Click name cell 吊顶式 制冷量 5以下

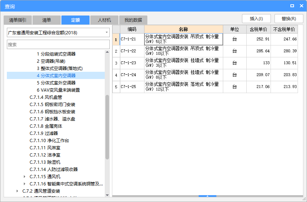coord(183,39)
